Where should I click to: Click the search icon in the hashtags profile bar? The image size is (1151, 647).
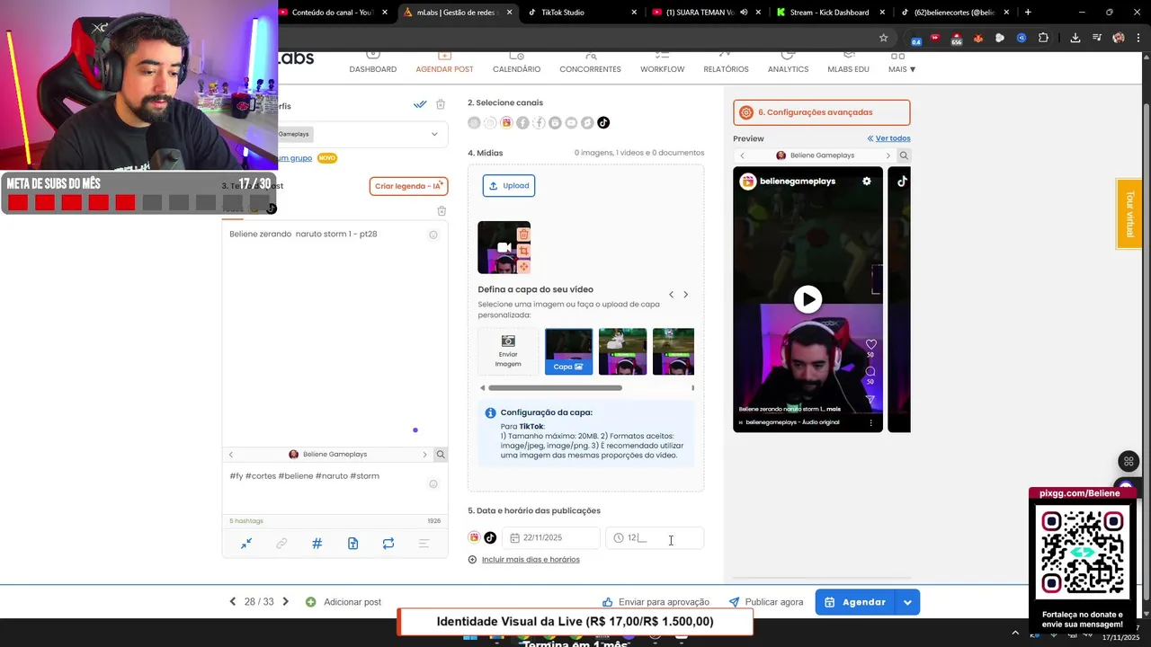pos(441,455)
